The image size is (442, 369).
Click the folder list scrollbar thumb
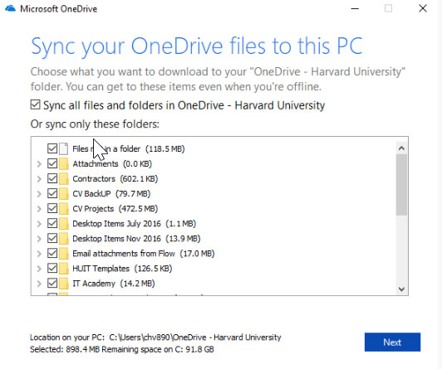tap(401, 185)
